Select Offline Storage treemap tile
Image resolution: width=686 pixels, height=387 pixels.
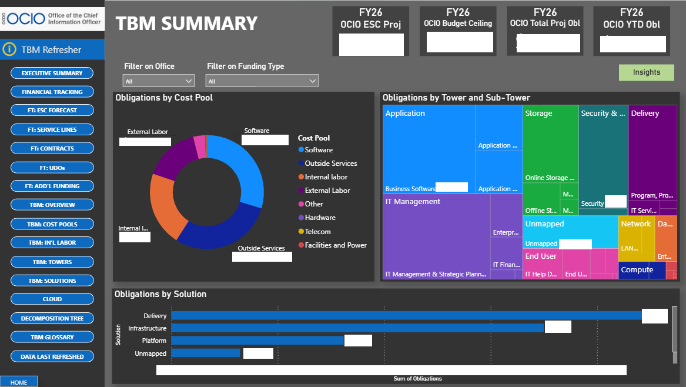[541, 199]
